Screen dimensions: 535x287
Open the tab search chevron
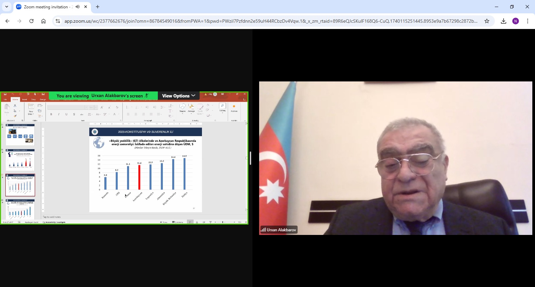click(x=7, y=7)
